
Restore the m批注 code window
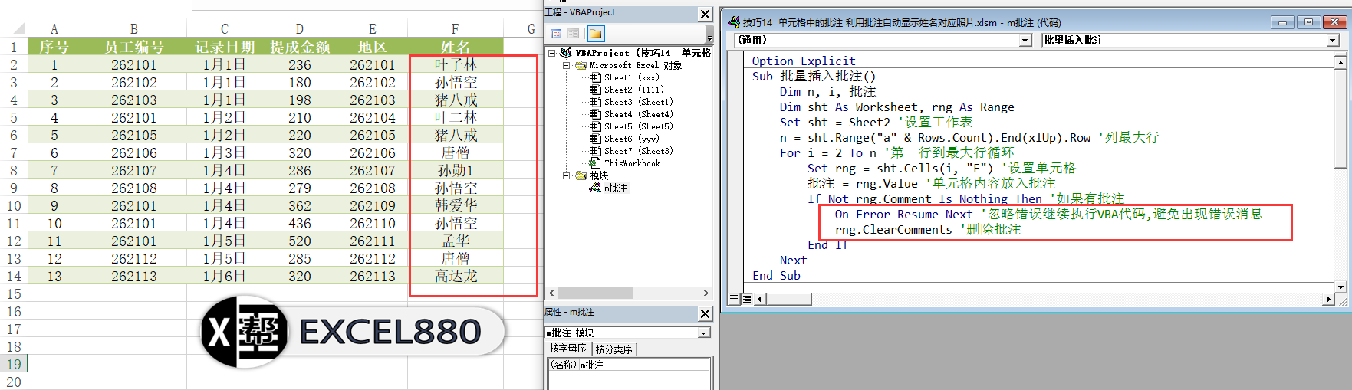1308,22
